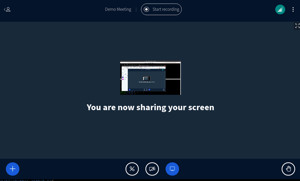Toggle the user list panel icon

[x=7, y=9]
